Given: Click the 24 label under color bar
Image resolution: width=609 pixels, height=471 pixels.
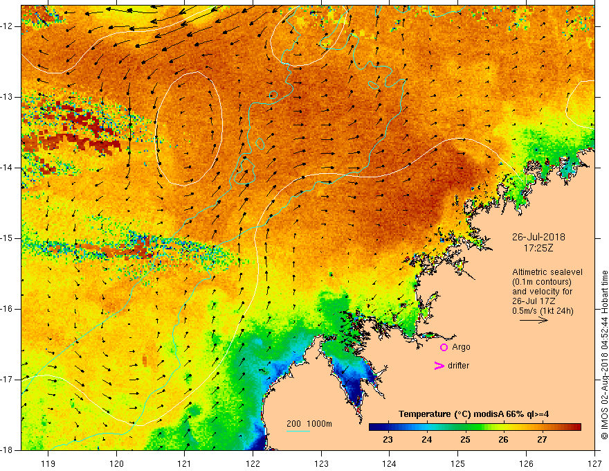Looking at the screenshot, I should [426, 440].
